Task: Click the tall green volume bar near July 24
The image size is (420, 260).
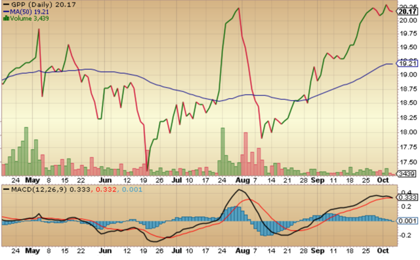Action: click(222, 152)
